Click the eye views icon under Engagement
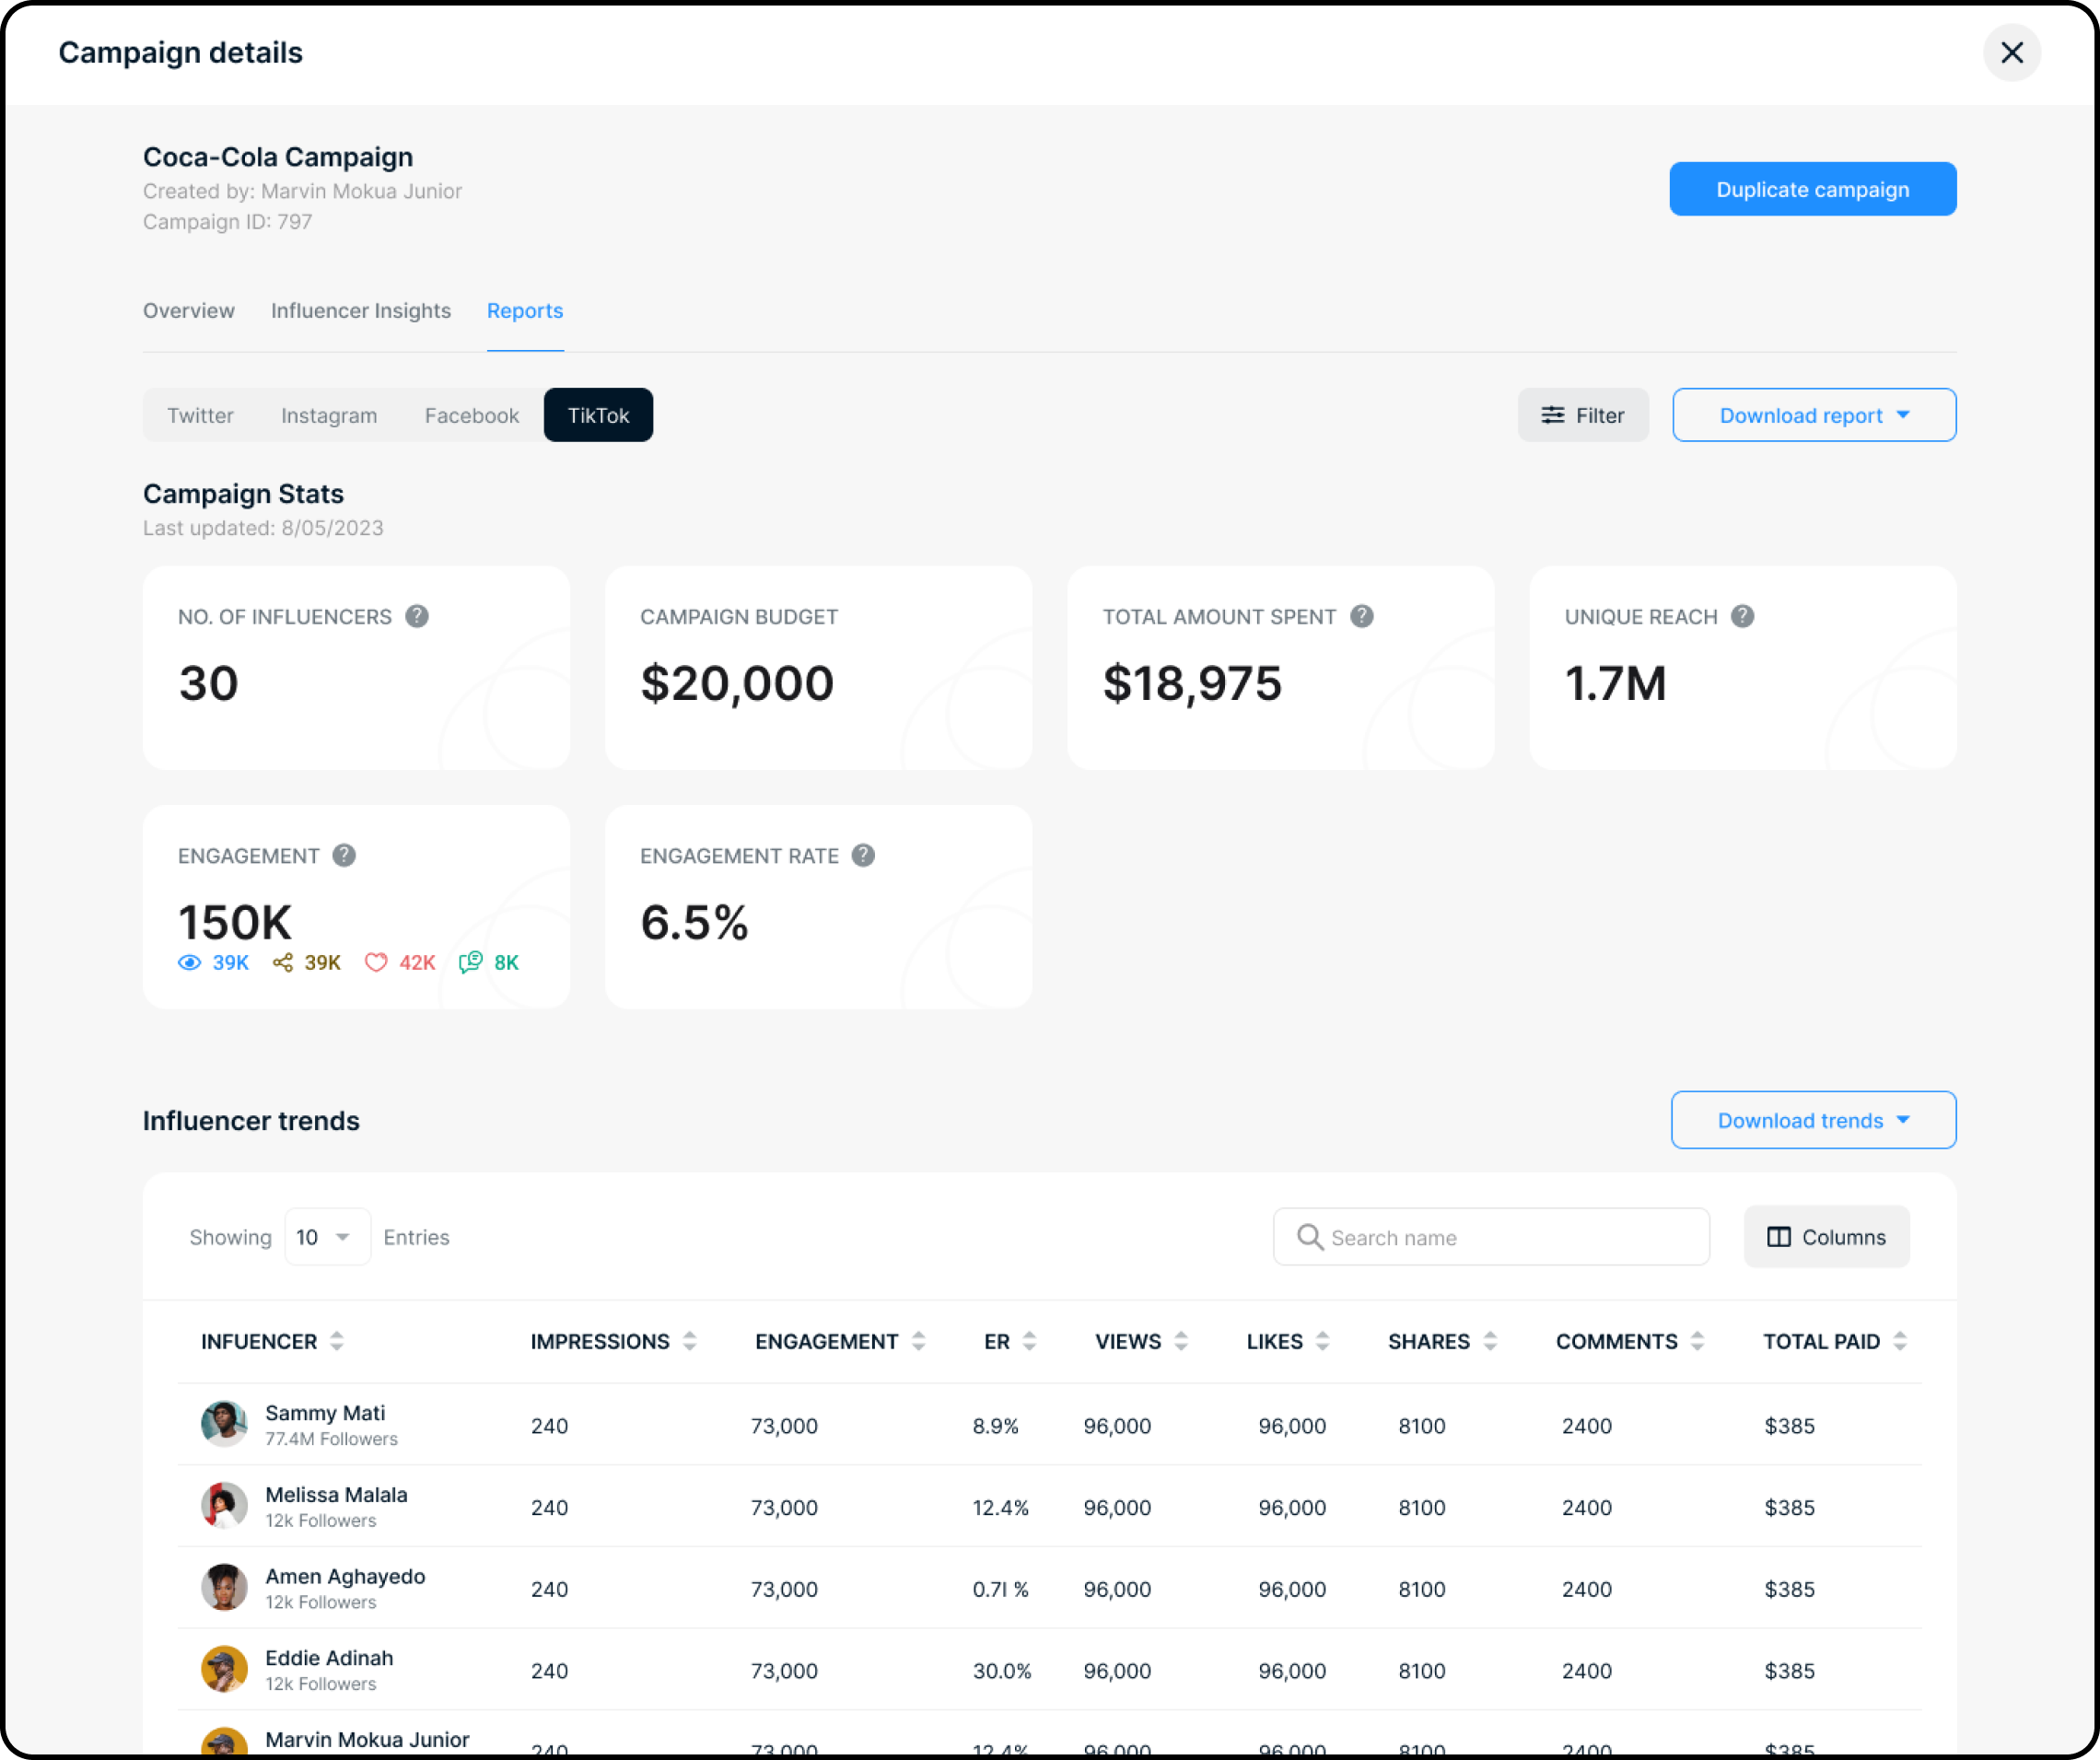The width and height of the screenshot is (2100, 1760). (189, 962)
